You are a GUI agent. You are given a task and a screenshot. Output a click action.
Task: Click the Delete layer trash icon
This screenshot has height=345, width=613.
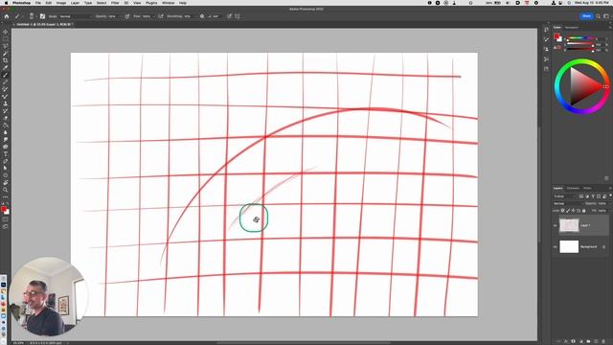tap(603, 341)
